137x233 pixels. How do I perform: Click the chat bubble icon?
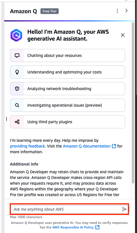click(17, 55)
